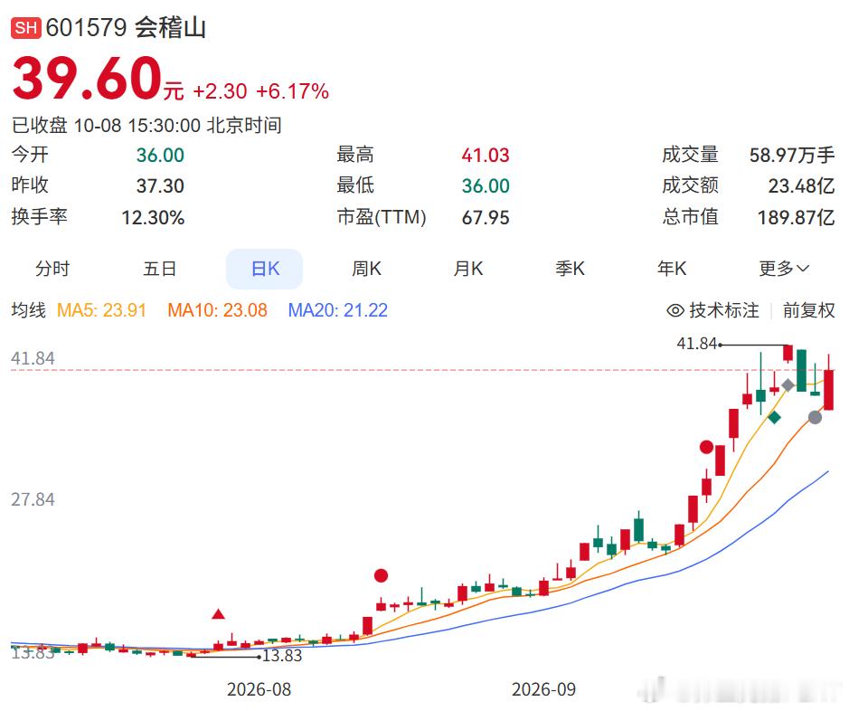Click the red circle marker beside late-September candles
Viewport: 849px width, 711px height.
tap(707, 447)
